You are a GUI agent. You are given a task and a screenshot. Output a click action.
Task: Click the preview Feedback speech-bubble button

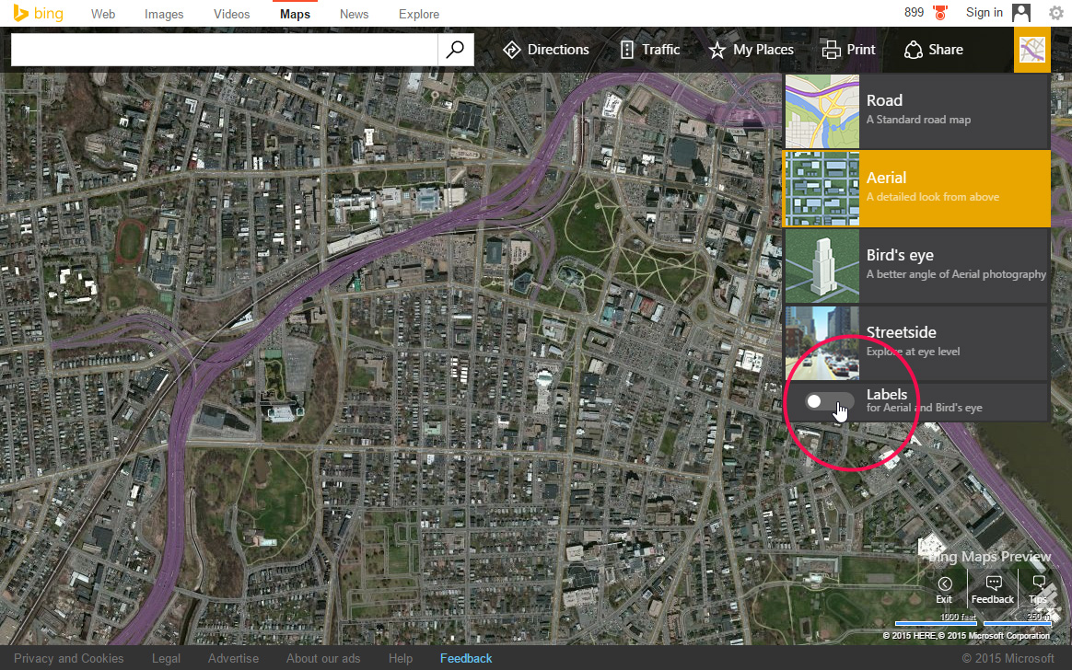[993, 590]
